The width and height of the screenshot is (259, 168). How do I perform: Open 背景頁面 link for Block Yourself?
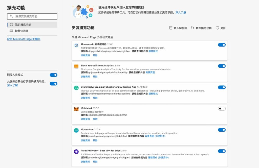pyautogui.click(x=150, y=73)
